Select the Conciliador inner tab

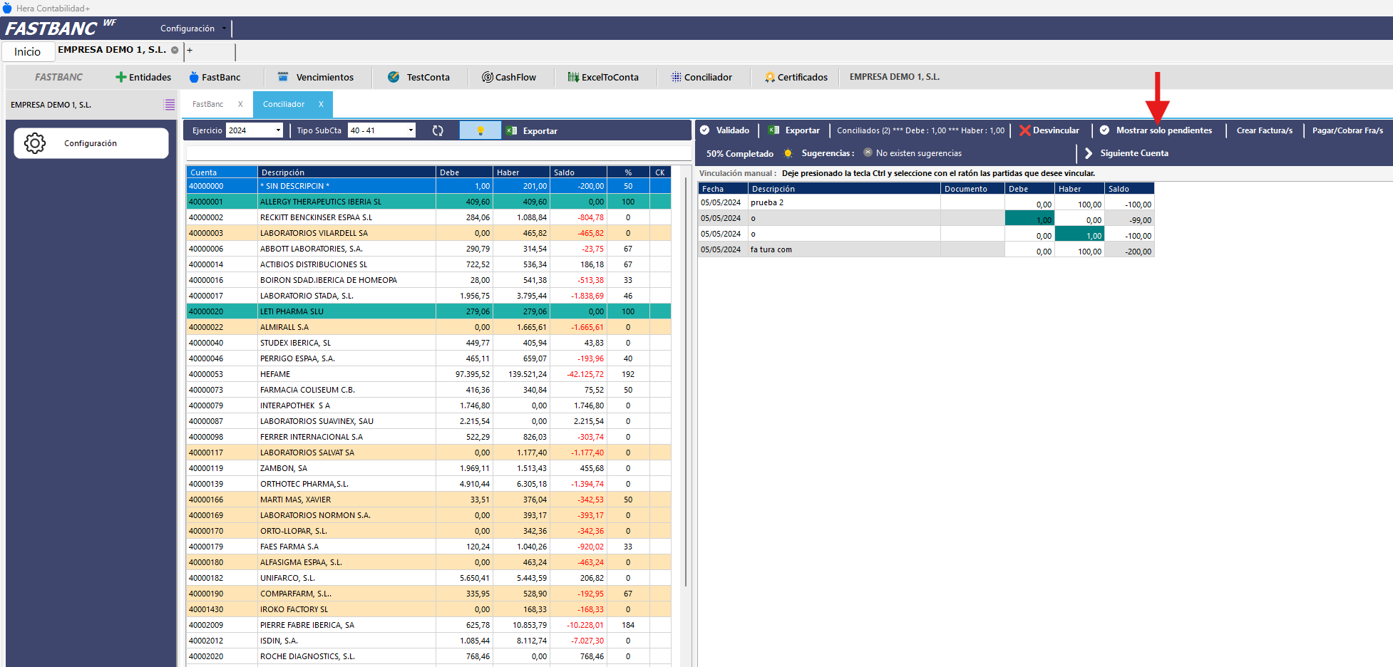tap(284, 104)
